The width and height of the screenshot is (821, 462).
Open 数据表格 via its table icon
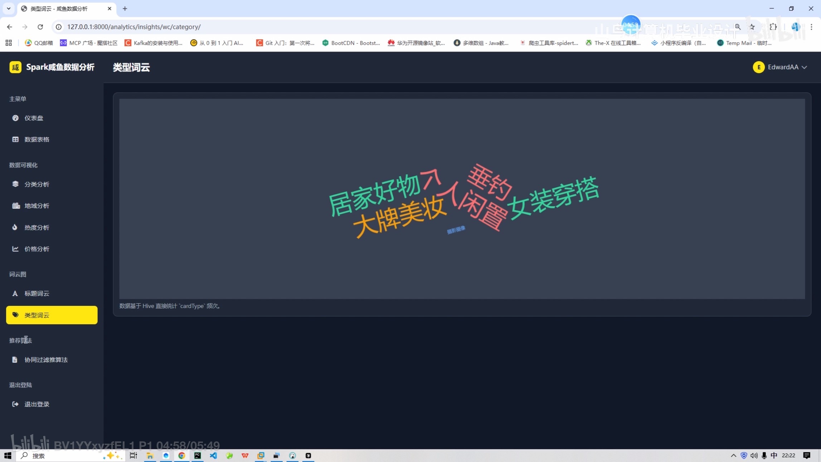15,139
